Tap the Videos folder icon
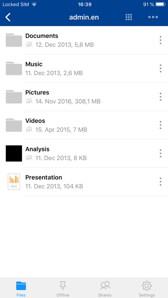The width and height of the screenshot is (168, 298). click(14, 125)
